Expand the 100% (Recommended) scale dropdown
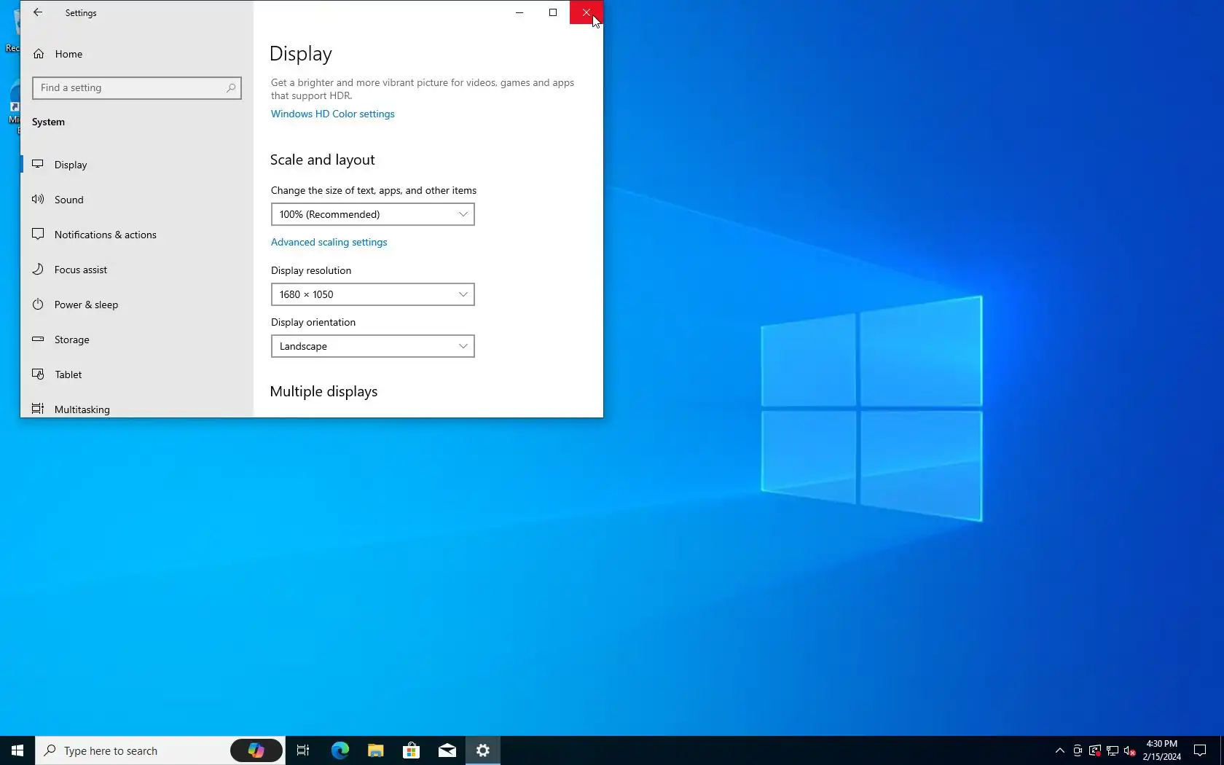Screen dimensions: 1224x765 pyautogui.click(x=373, y=214)
